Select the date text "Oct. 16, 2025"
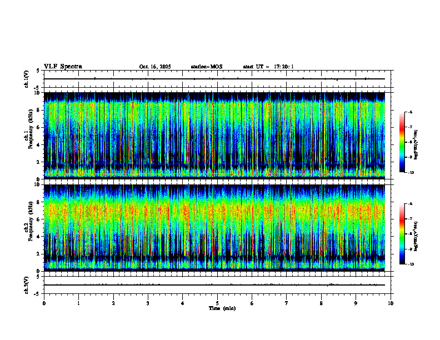The image size is (440, 340). (155, 67)
